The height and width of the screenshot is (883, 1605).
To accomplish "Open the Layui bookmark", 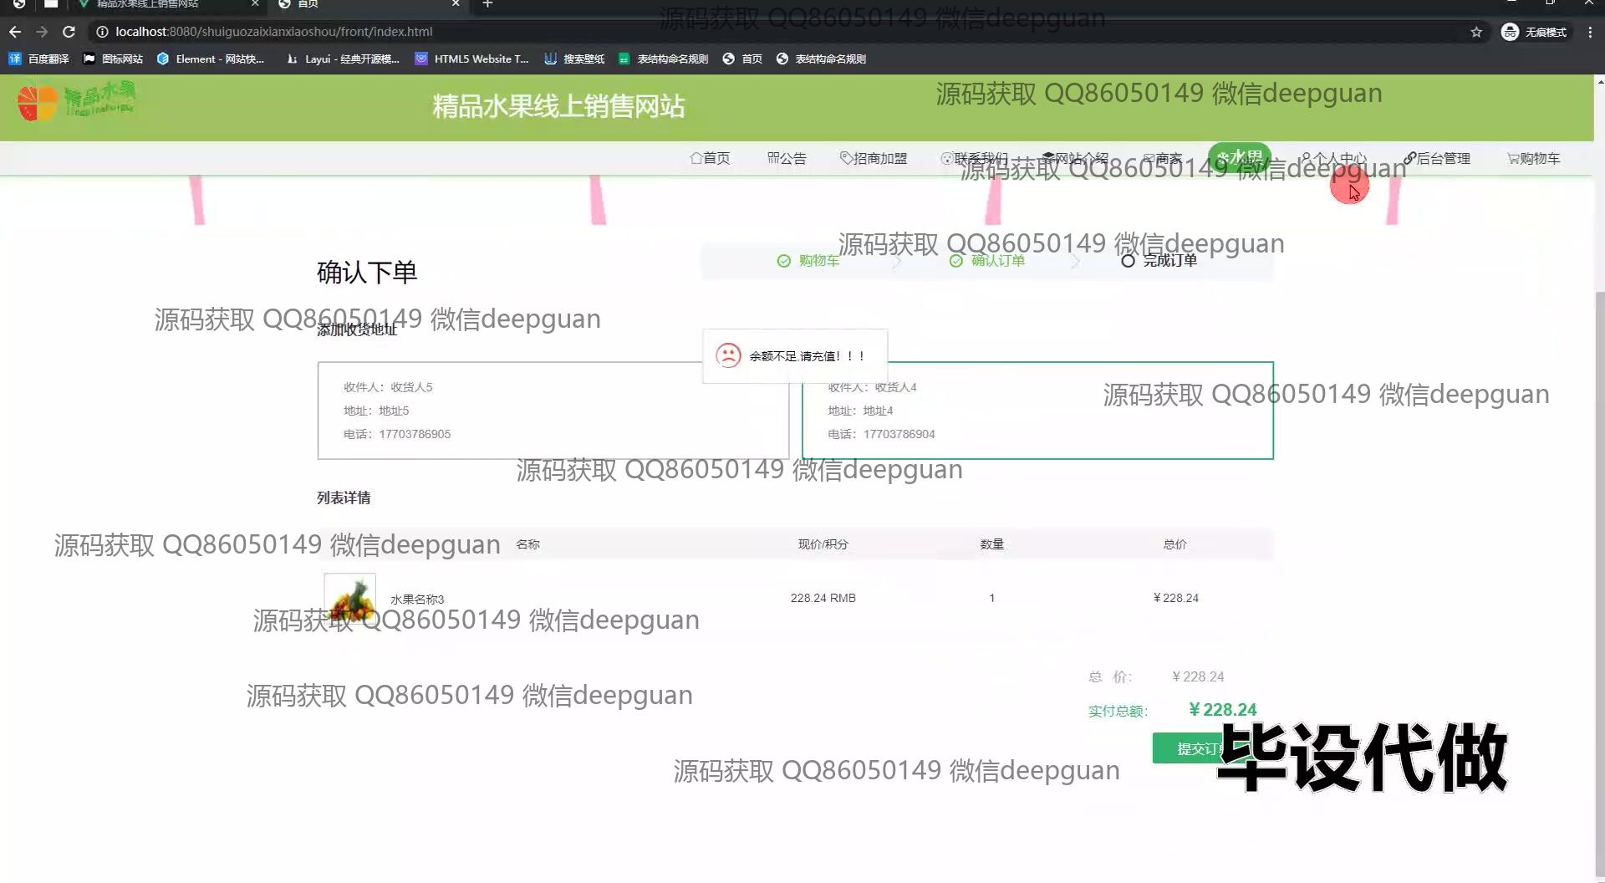I will (x=343, y=59).
